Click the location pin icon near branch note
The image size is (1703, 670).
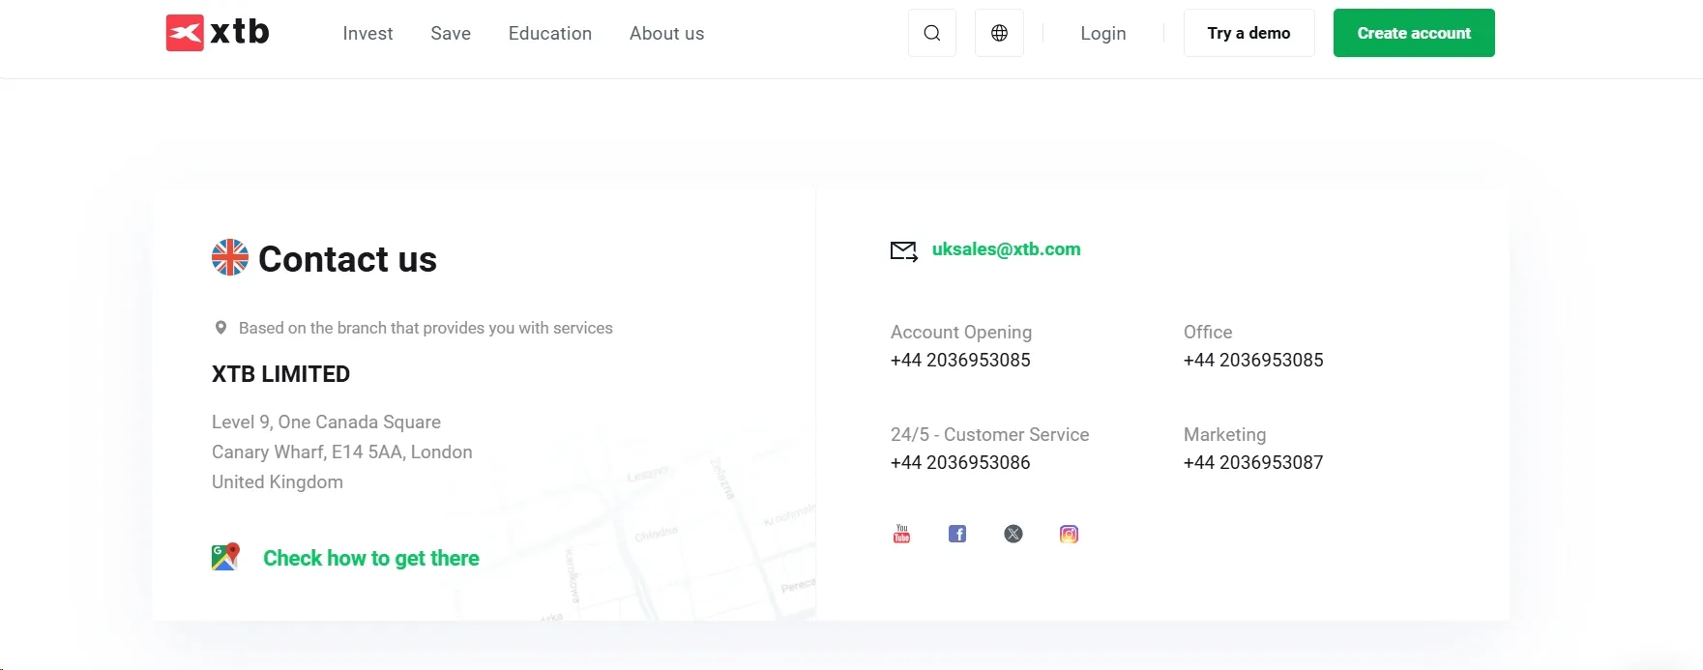click(x=220, y=328)
